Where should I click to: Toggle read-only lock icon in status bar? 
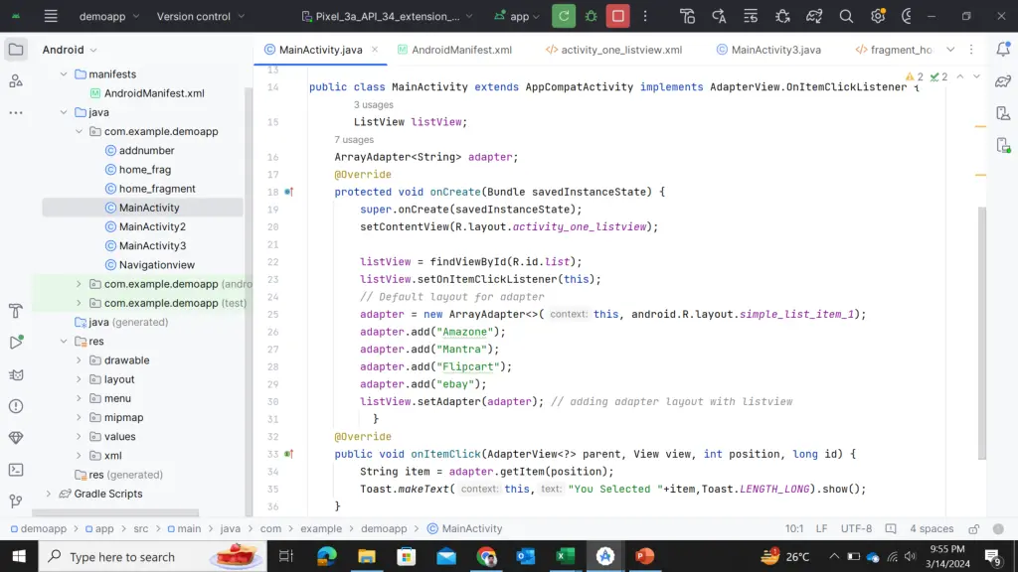coord(974,529)
